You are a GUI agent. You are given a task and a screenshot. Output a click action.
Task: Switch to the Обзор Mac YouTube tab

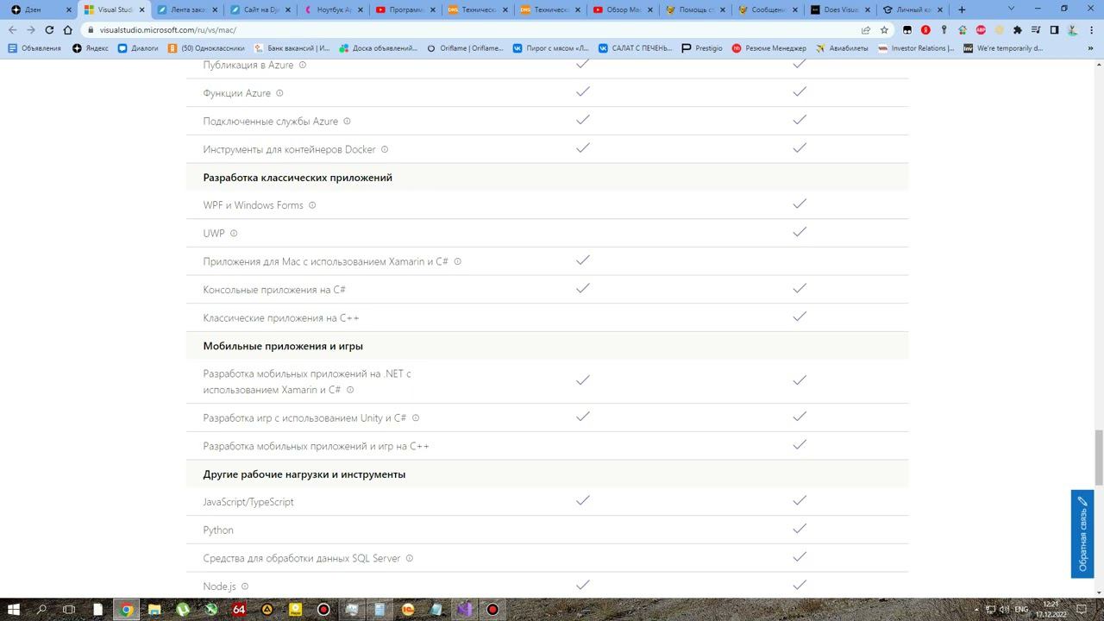(621, 9)
